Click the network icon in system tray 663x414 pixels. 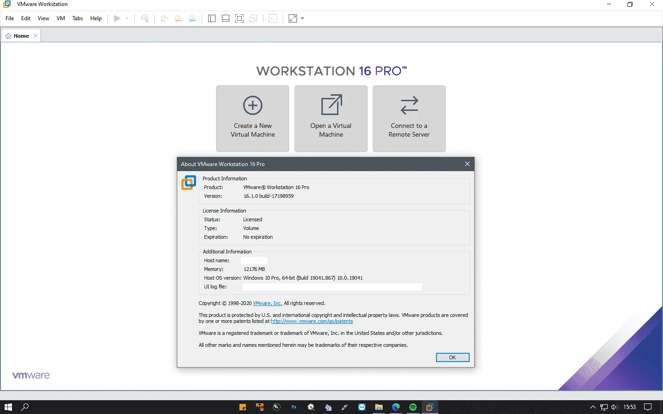(604, 407)
